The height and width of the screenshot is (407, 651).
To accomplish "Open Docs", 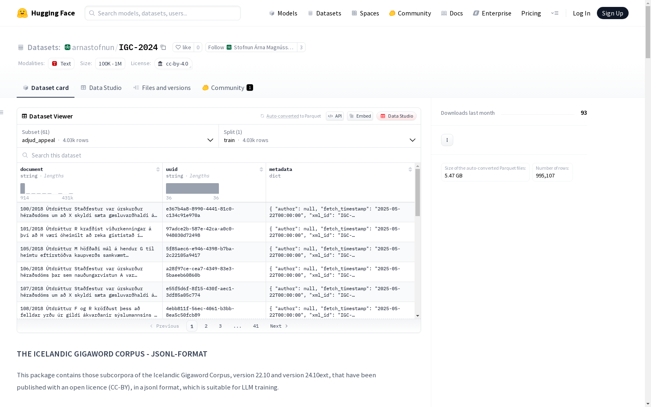I will click(452, 13).
